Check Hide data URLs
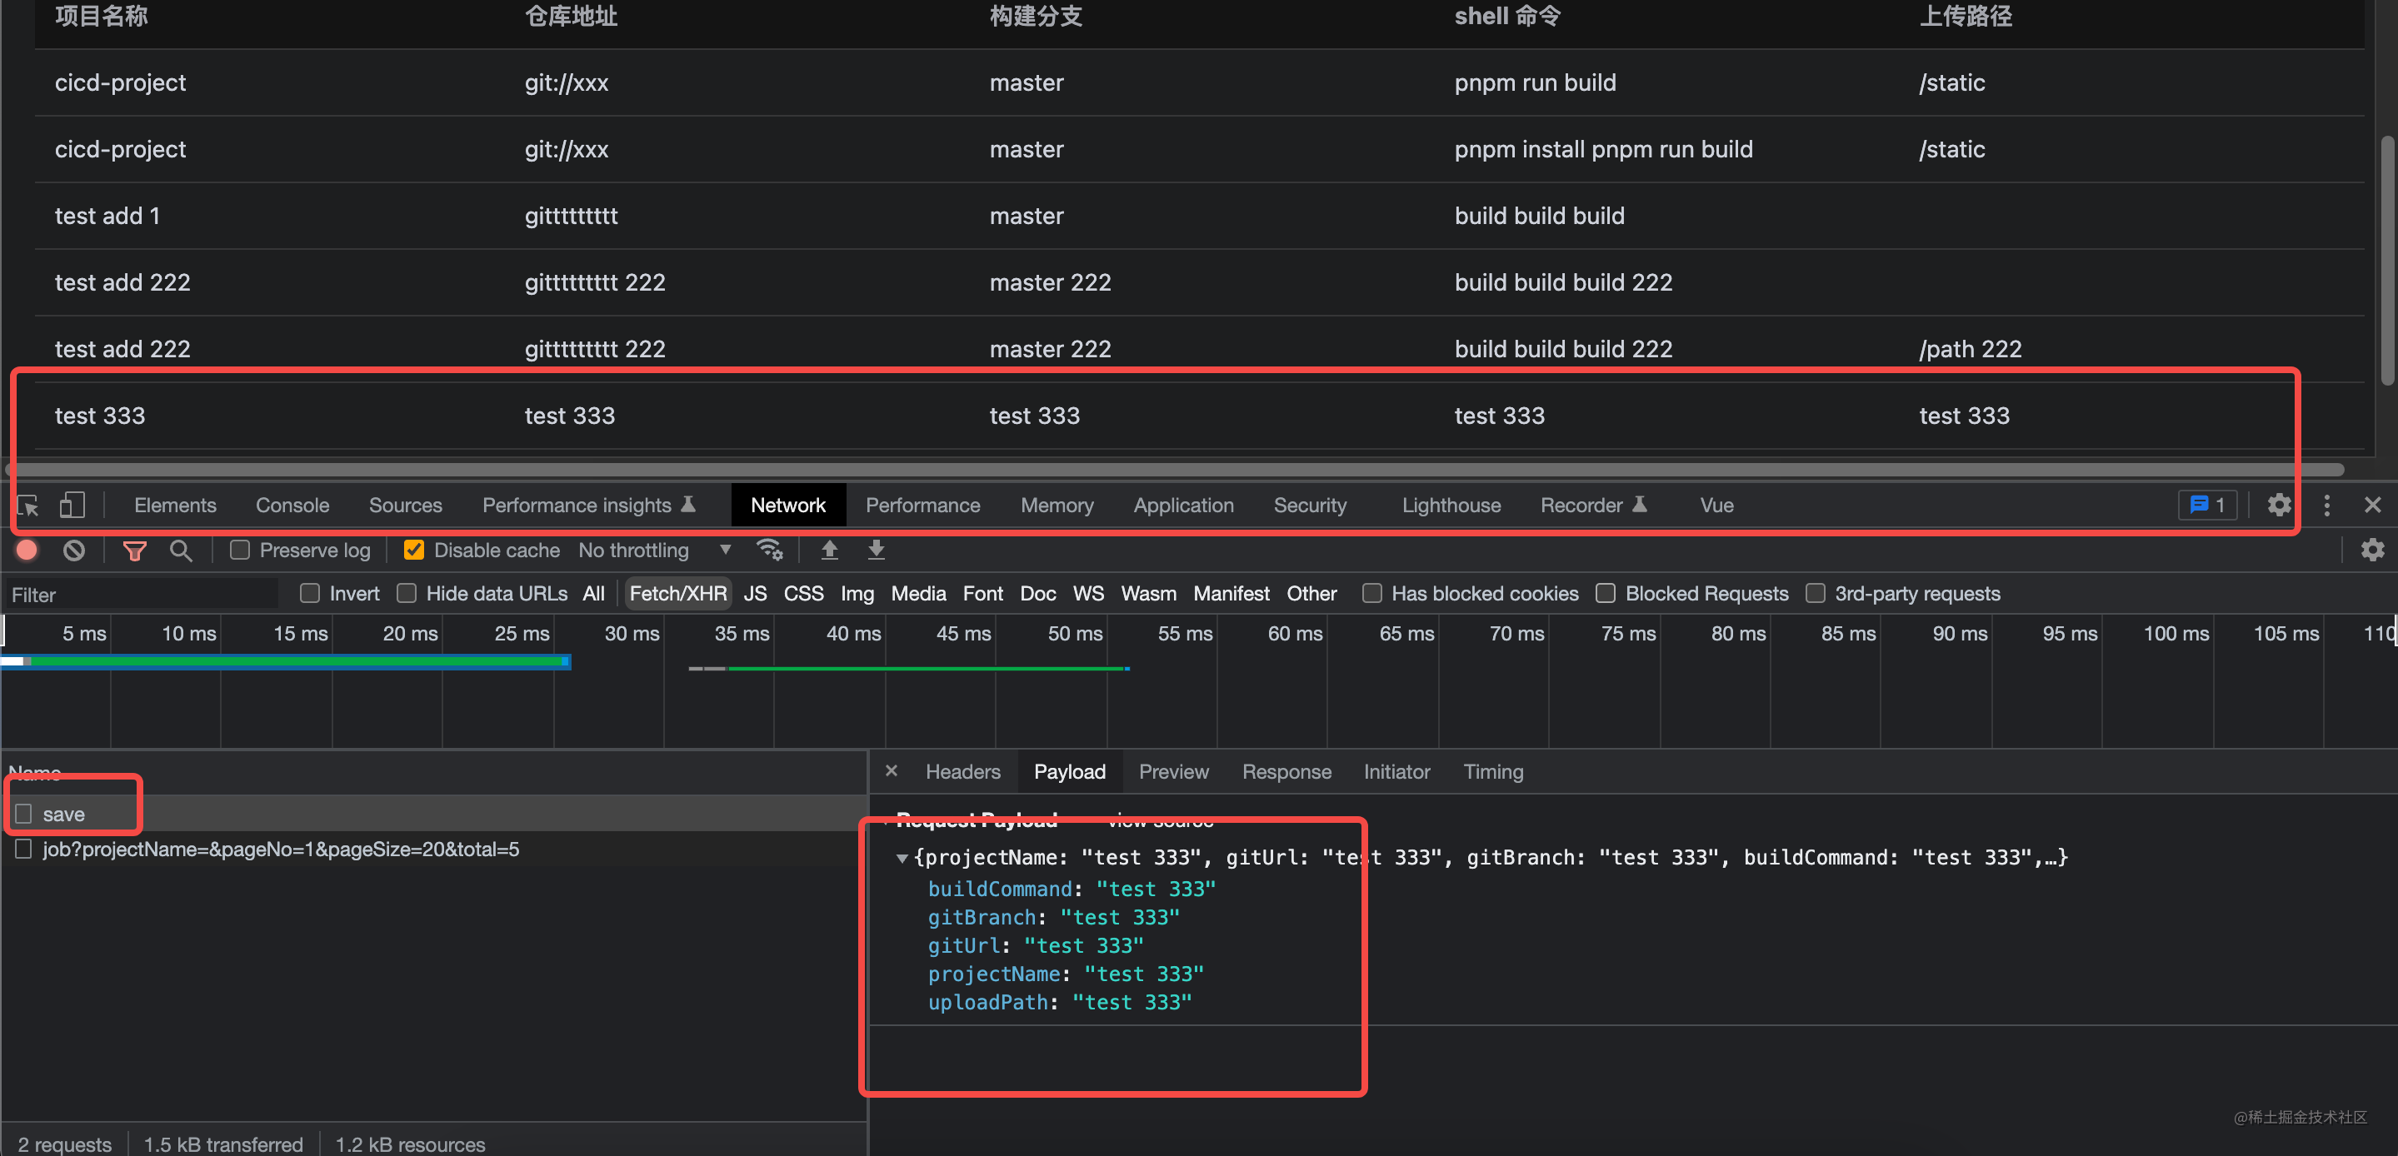 407,593
